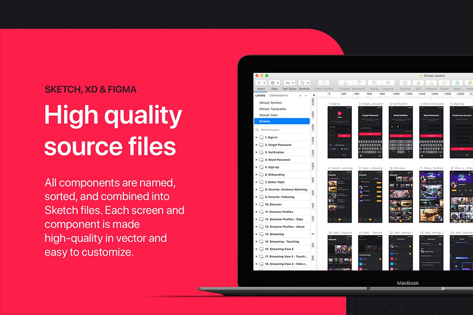Select the 10. Discover artboard on canvas

[x=401, y=197]
